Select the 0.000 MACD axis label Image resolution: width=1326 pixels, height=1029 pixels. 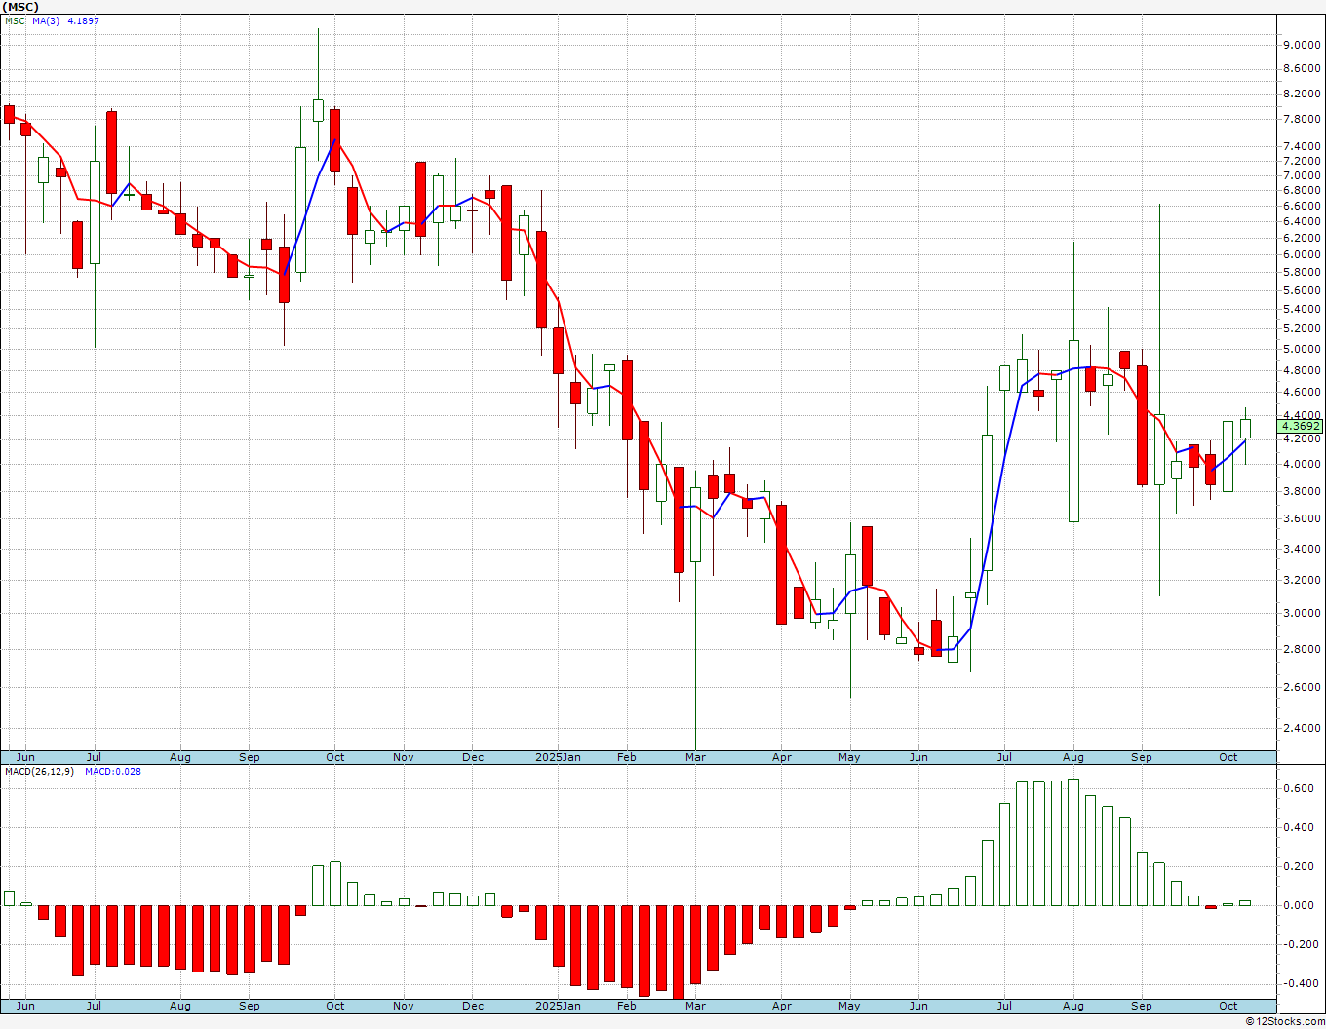click(1297, 905)
